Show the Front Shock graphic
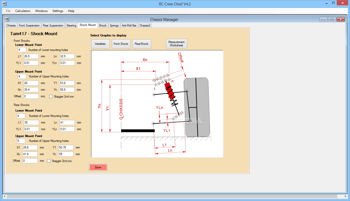 [x=121, y=44]
